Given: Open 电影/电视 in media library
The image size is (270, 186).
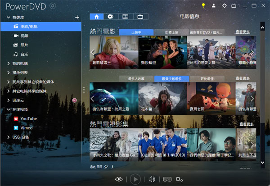Looking at the screenshot, I should [41, 27].
